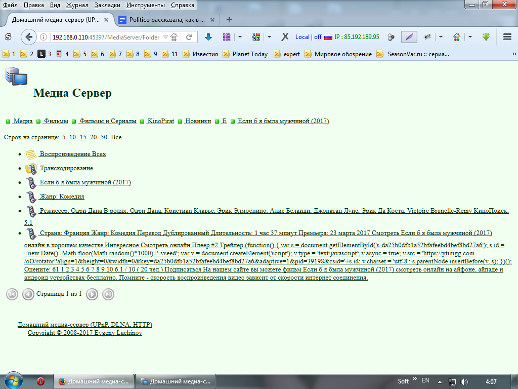Show hidden bookmarks with the overflow chevron
This screenshot has height=389, width=518.
(514, 54)
